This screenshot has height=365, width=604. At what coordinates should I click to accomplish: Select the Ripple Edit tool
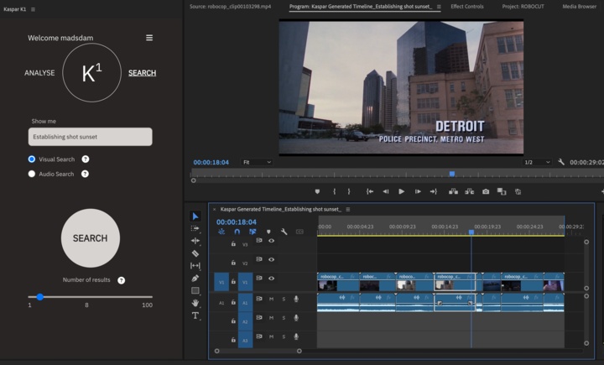tap(195, 241)
